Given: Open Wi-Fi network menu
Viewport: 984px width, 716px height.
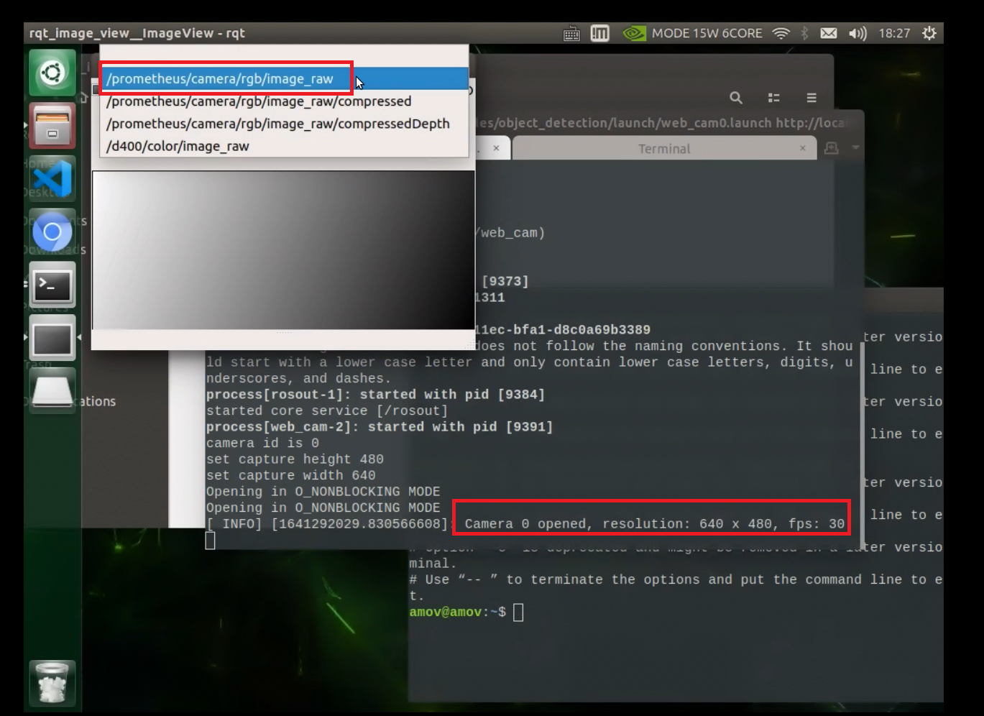Looking at the screenshot, I should [x=781, y=33].
